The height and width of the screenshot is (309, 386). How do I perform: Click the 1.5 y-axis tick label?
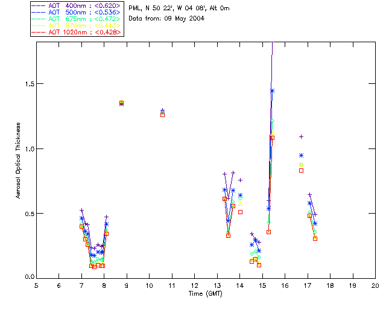pos(30,84)
